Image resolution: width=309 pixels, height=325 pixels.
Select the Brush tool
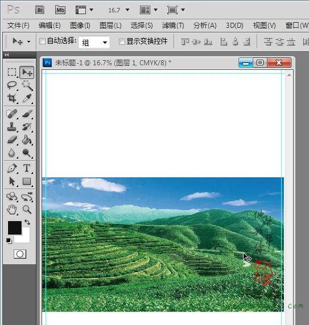pos(27,114)
